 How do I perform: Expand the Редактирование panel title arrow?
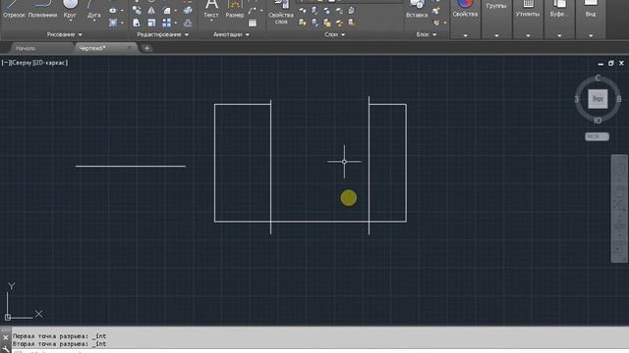pyautogui.click(x=187, y=35)
